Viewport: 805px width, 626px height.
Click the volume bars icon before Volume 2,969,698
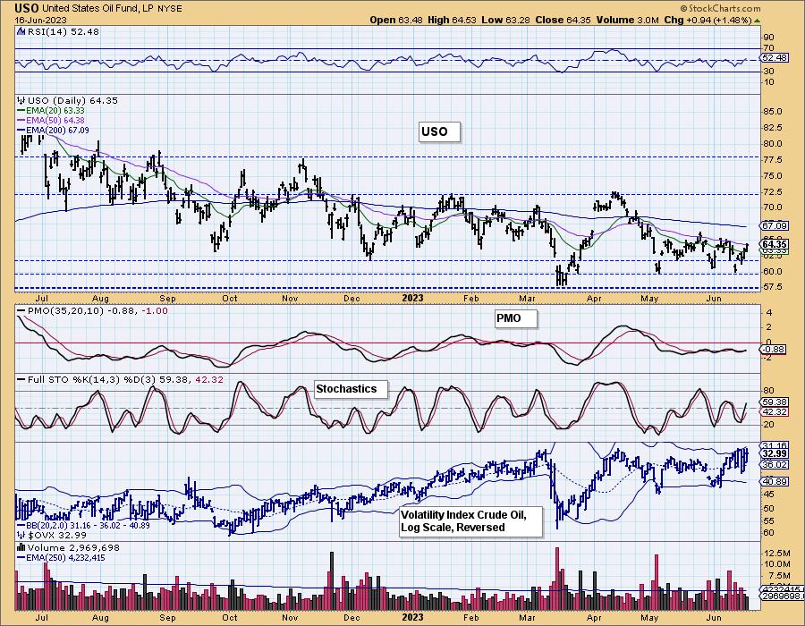click(21, 547)
